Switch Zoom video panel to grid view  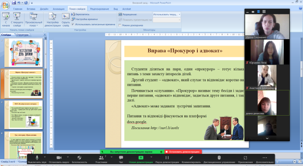(x=264, y=12)
